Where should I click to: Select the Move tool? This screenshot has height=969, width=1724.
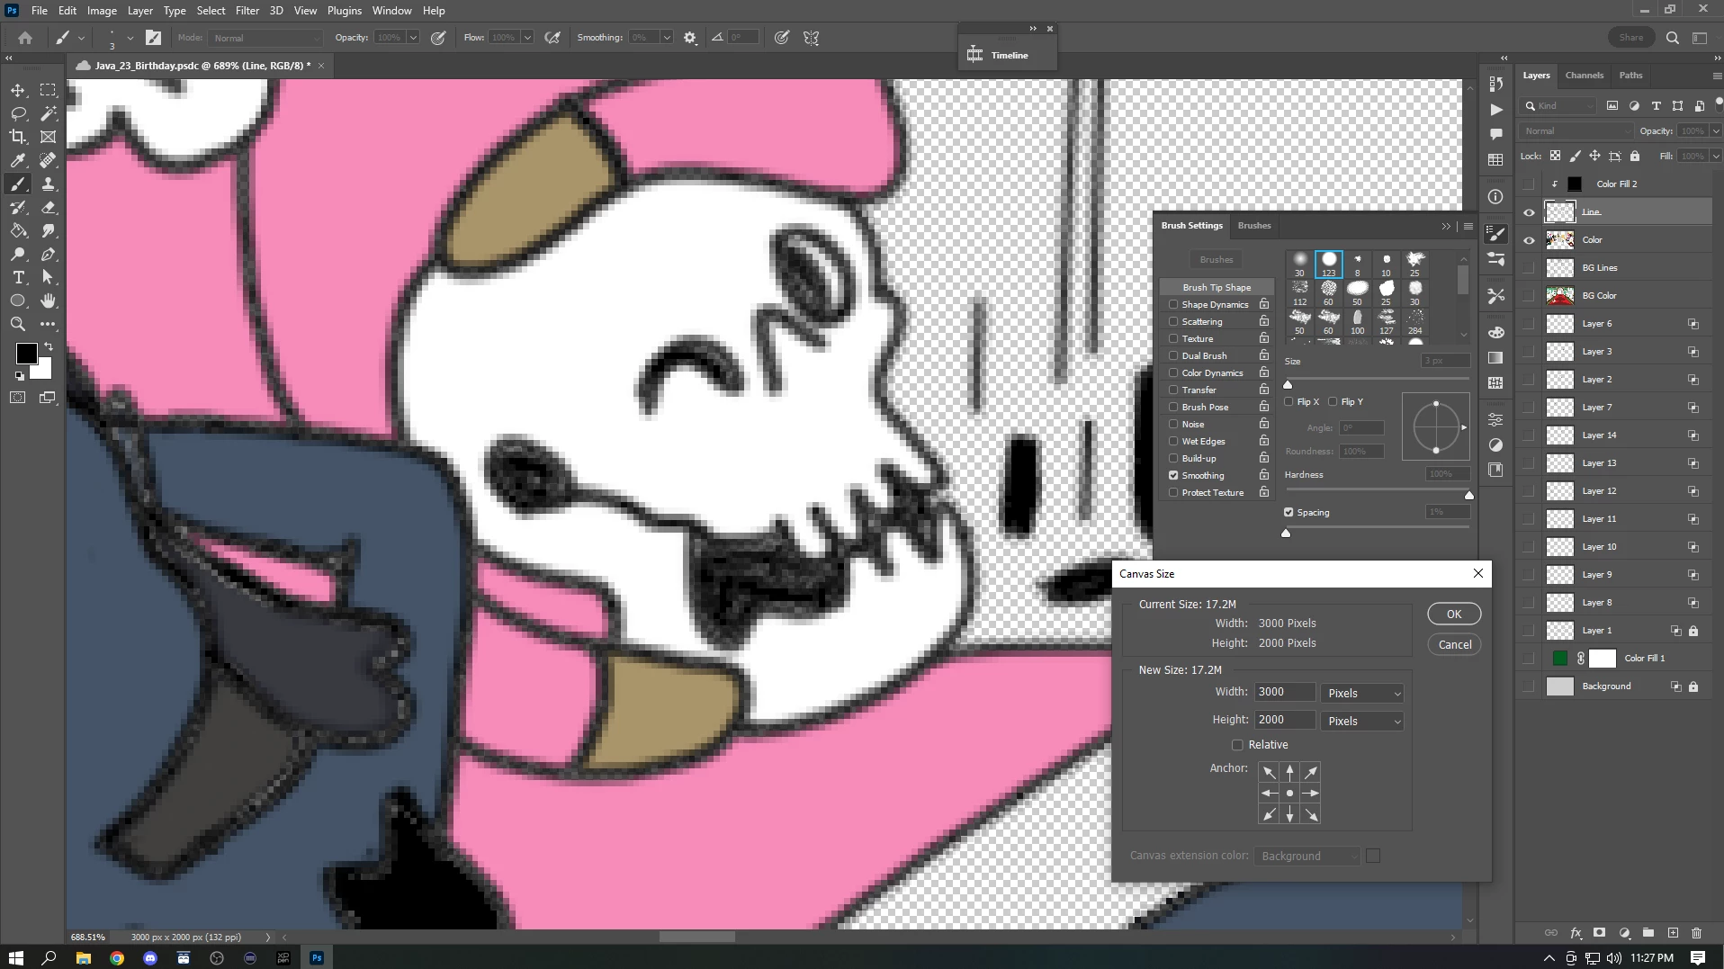click(x=18, y=90)
